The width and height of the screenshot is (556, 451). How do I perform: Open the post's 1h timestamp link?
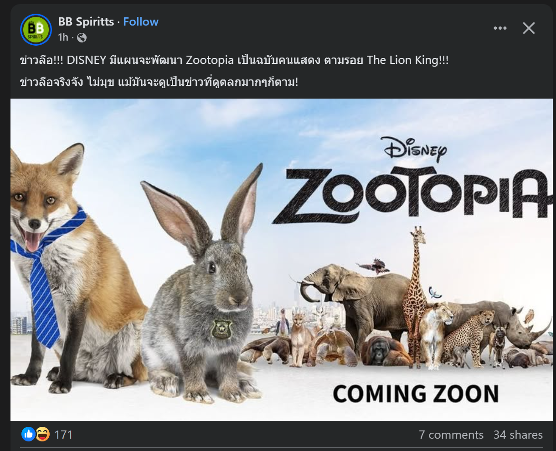pyautogui.click(x=63, y=37)
